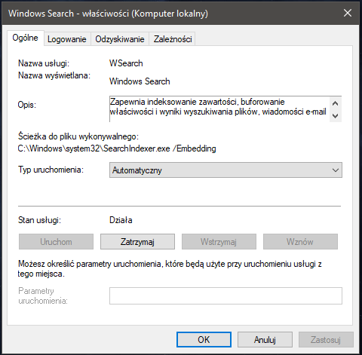The height and width of the screenshot is (355, 362).
Task: Focus the Parametry uruchomienia input field
Action: 225,295
